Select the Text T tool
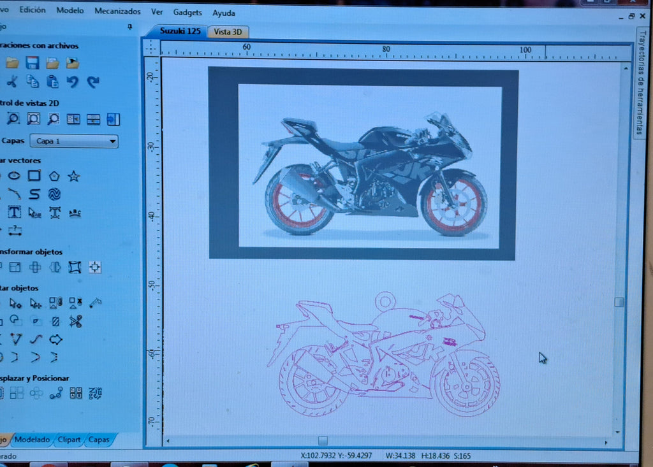The image size is (653, 467). (x=14, y=212)
